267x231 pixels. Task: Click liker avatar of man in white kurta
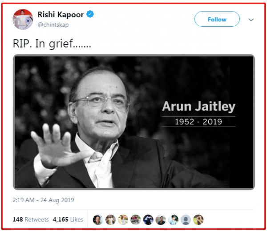click(110, 219)
